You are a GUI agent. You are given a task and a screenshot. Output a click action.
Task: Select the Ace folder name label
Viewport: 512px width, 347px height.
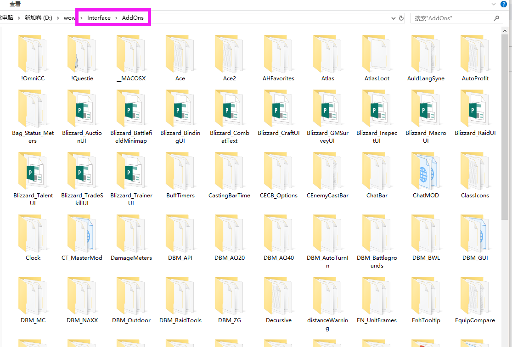pos(180,78)
